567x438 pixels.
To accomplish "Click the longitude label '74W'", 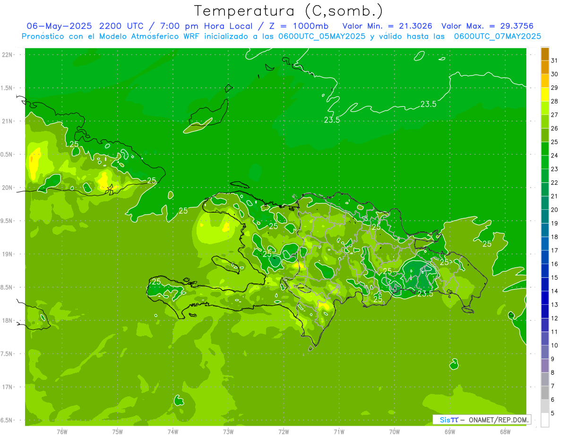I will pos(173,431).
